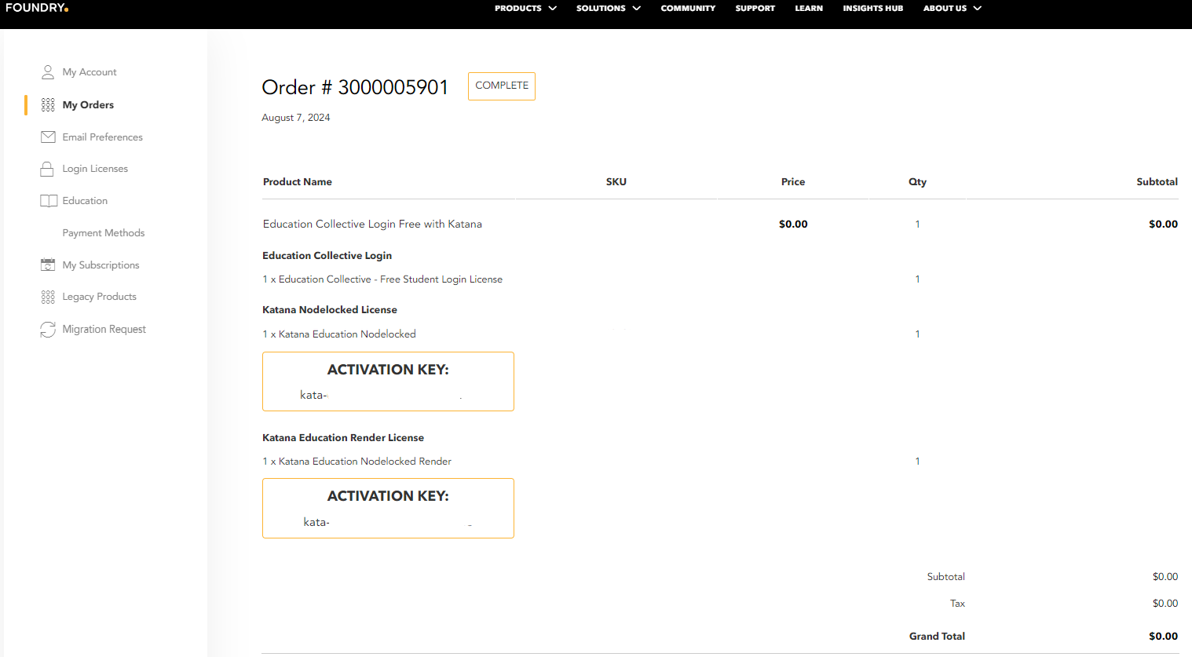1192x657 pixels.
Task: Click the Nodelocked License activation key box
Action: (388, 381)
